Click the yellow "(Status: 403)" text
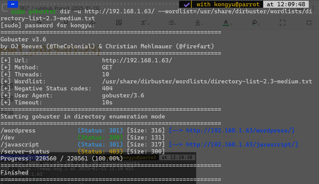Screen dimensions: 319x184 (x=101, y=151)
